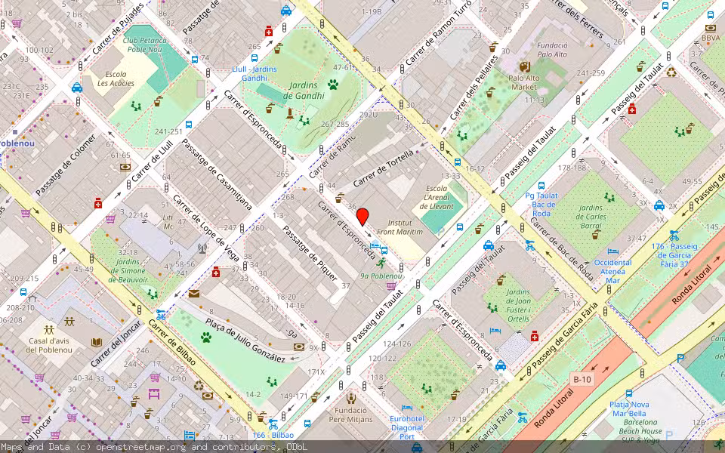Select the playground icon in Jardins de Simone de Beauvoir
725x453 pixels.
[153, 294]
